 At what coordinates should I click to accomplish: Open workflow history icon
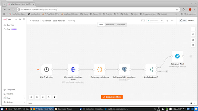(167, 21)
